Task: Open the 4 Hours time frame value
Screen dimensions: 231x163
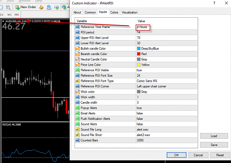Action: tap(142, 27)
